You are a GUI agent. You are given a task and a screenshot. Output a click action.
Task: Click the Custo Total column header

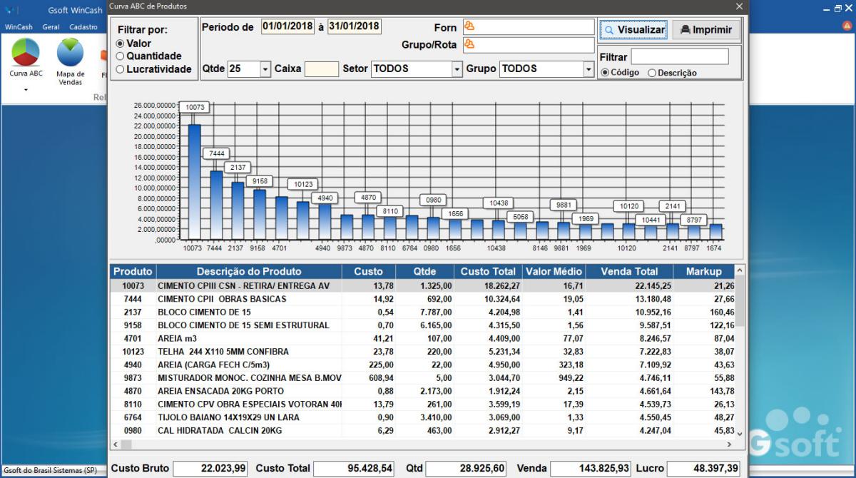click(x=488, y=272)
